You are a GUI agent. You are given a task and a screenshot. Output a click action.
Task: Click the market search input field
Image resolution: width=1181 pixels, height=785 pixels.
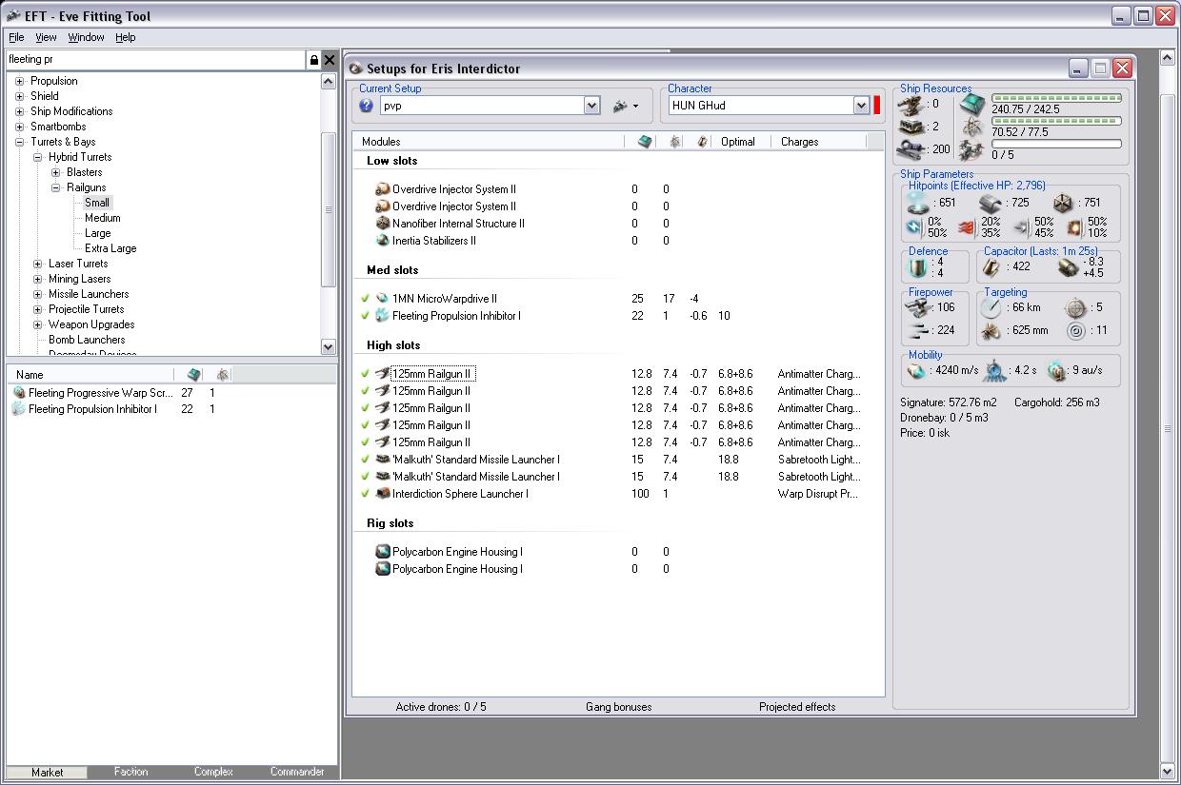click(x=155, y=59)
